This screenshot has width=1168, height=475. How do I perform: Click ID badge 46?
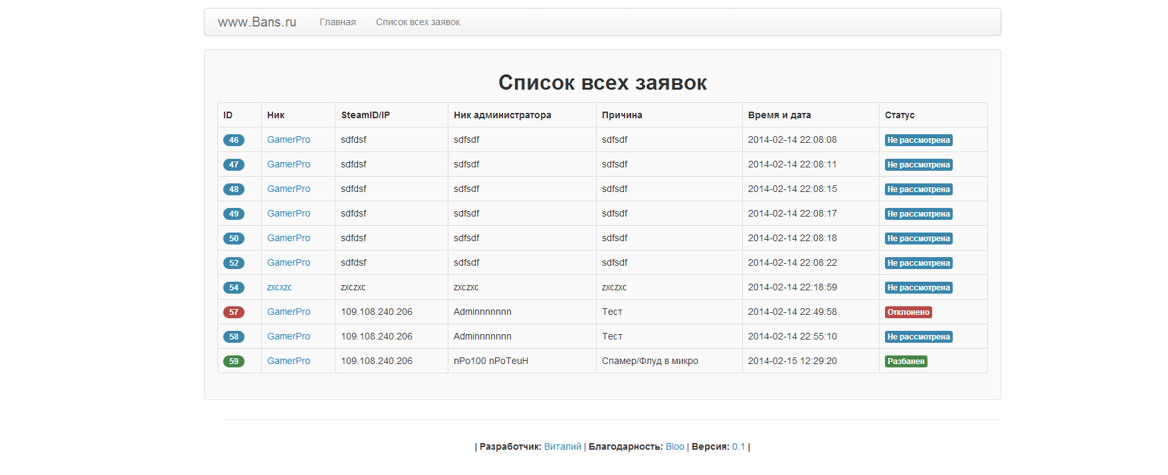234,140
